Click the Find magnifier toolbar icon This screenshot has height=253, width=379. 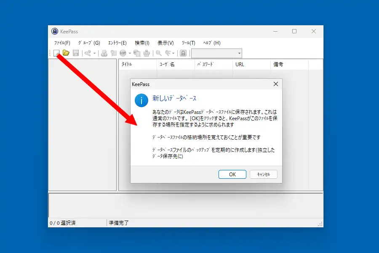coord(159,53)
